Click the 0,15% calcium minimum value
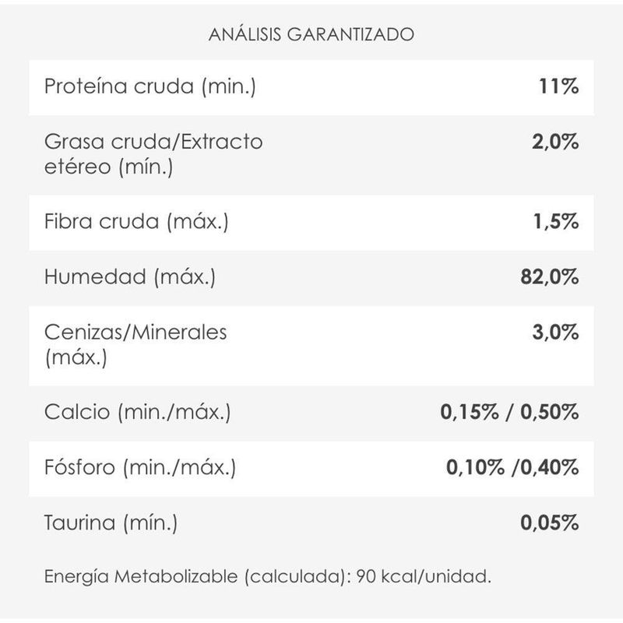Screen dimensions: 623x623 [470, 412]
